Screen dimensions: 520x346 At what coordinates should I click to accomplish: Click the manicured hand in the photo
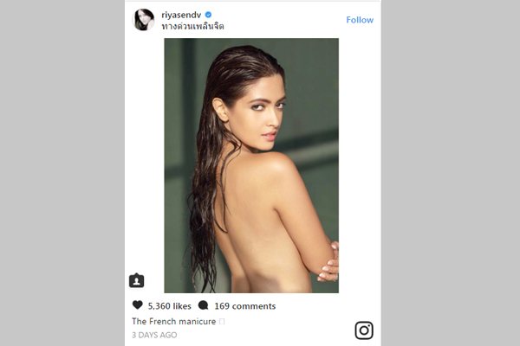pos(328,261)
